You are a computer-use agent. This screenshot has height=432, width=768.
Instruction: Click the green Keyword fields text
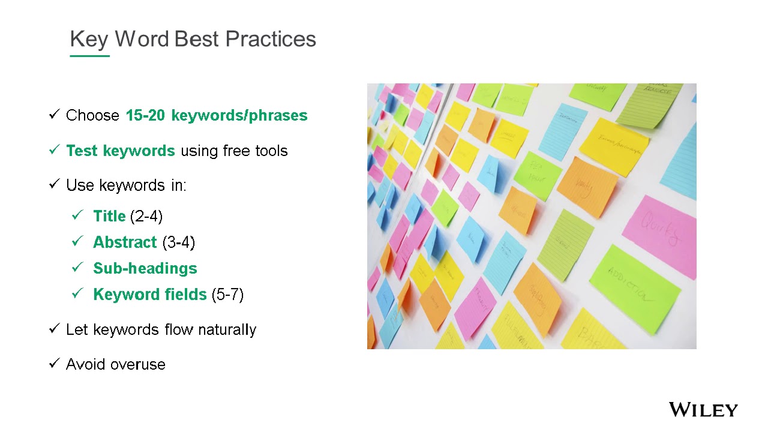click(x=150, y=295)
